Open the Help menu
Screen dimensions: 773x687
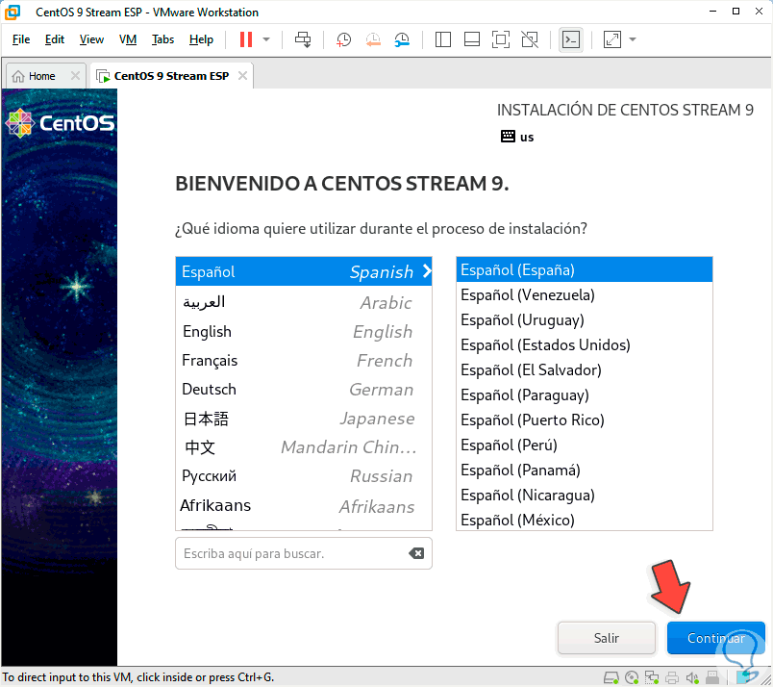pos(201,39)
